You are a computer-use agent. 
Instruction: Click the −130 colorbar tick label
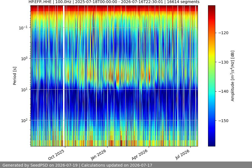[223, 62]
